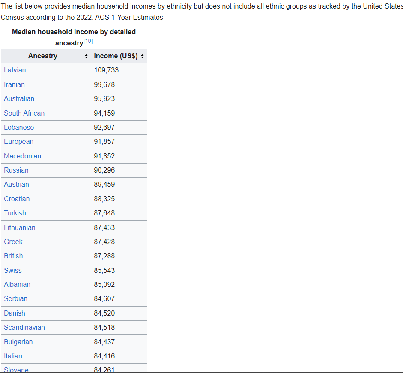
Task: Select income value 91,857
Action: [x=104, y=142]
